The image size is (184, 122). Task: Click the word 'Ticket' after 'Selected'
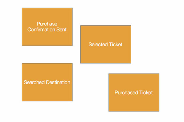coord(116,44)
